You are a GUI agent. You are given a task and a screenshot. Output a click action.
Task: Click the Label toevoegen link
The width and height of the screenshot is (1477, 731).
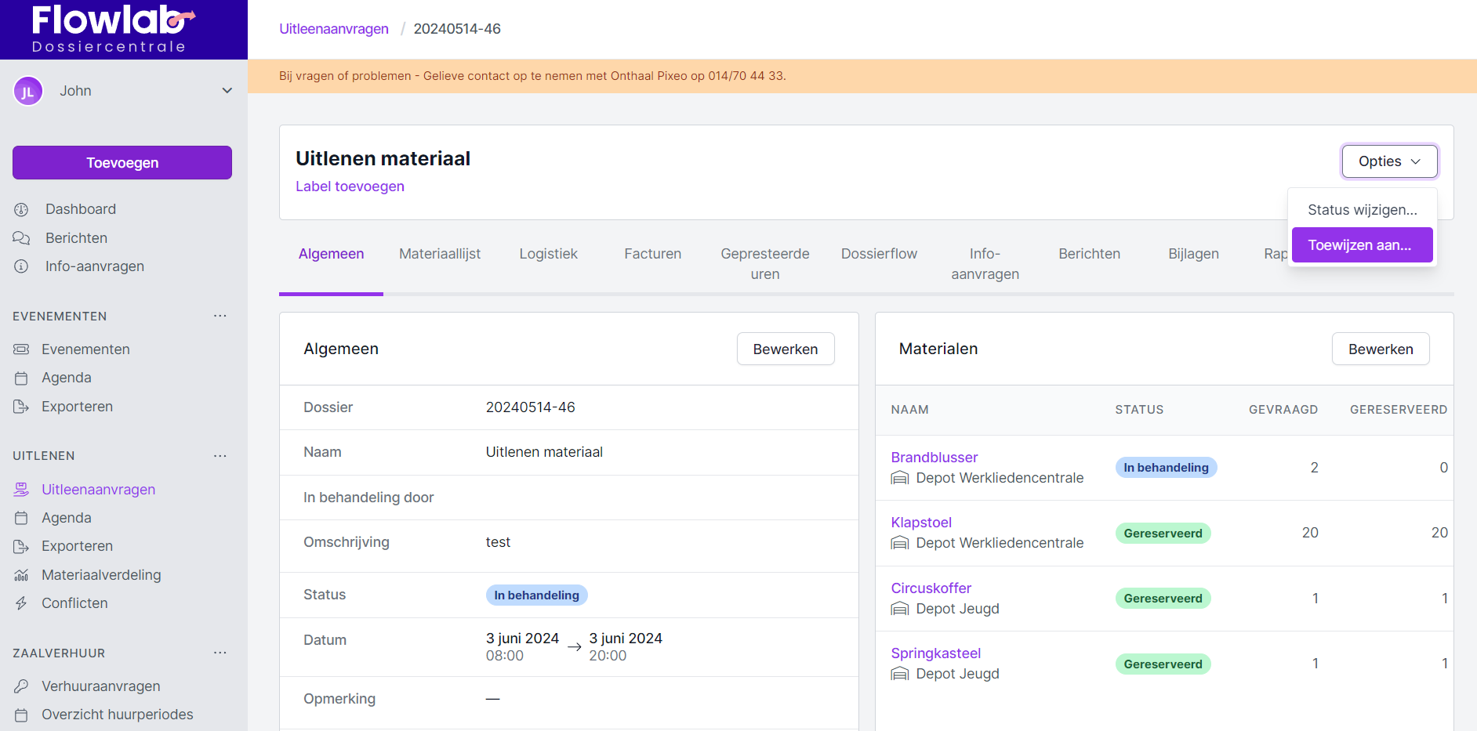tap(350, 186)
